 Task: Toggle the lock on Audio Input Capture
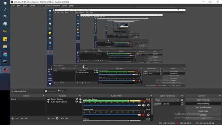point(80,102)
